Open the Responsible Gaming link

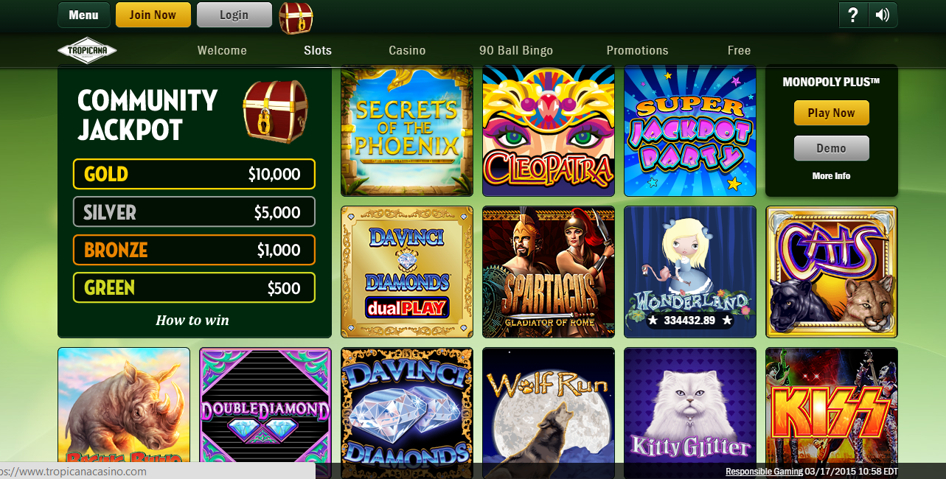[x=764, y=472]
